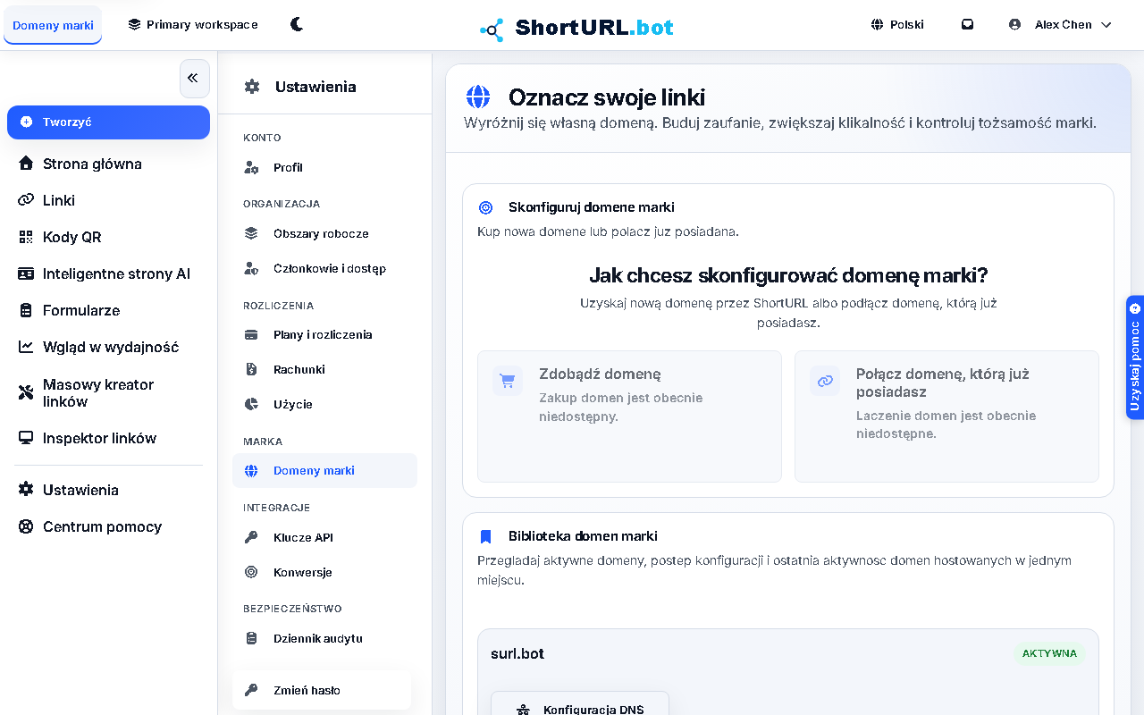Click the Konwersje target icon
This screenshot has width=1144, height=715.
(x=251, y=572)
